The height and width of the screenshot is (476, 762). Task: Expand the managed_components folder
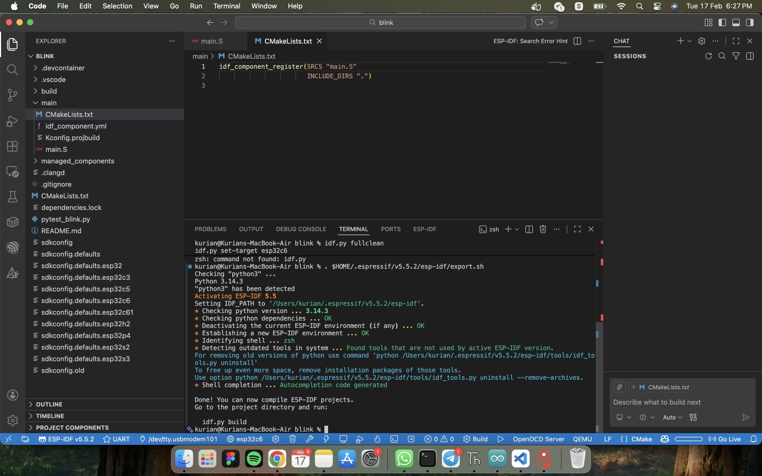click(77, 161)
